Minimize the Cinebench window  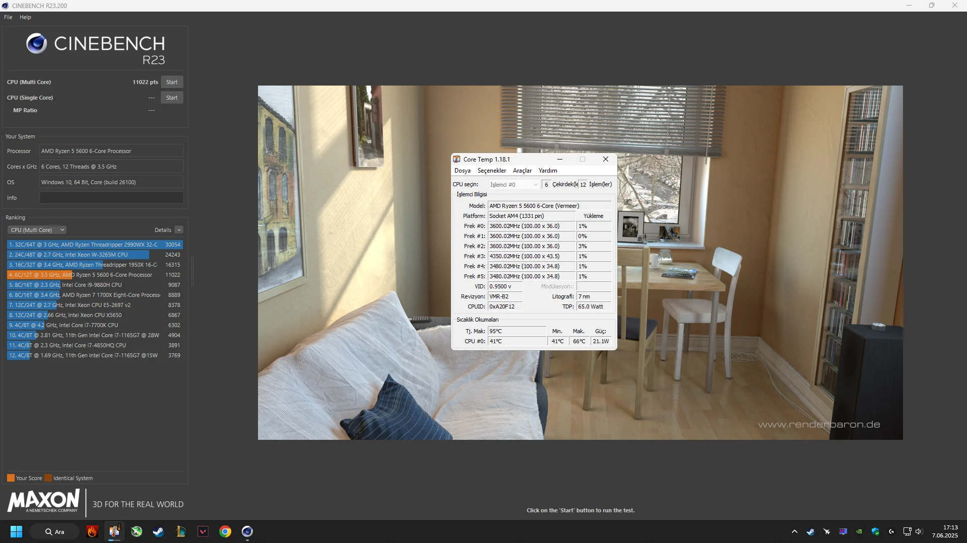[x=909, y=6]
